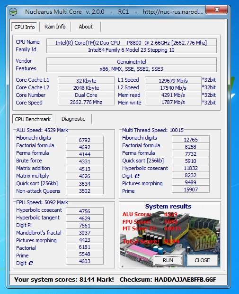
Task: Click the ALU Speed: 4529 Mark heading
Action: click(x=42, y=130)
